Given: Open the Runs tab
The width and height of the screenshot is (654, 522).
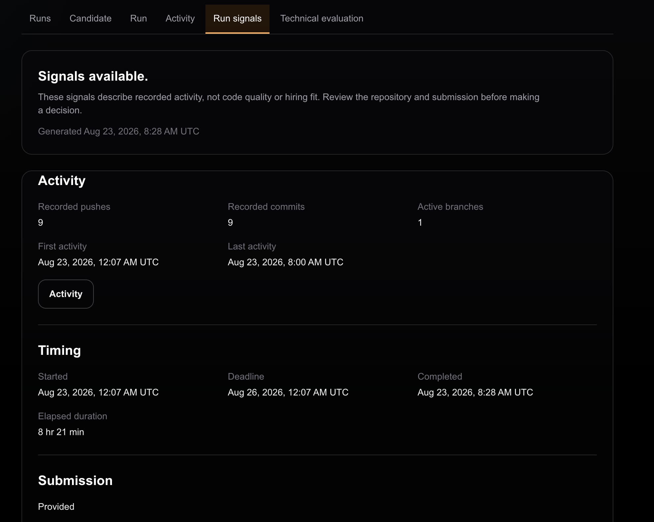Looking at the screenshot, I should coord(40,19).
